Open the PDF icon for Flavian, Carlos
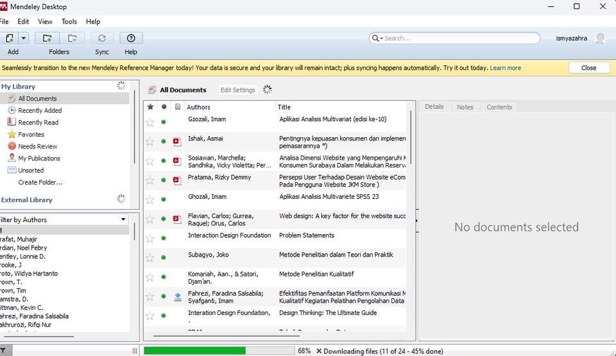616x356 pixels. [x=177, y=219]
